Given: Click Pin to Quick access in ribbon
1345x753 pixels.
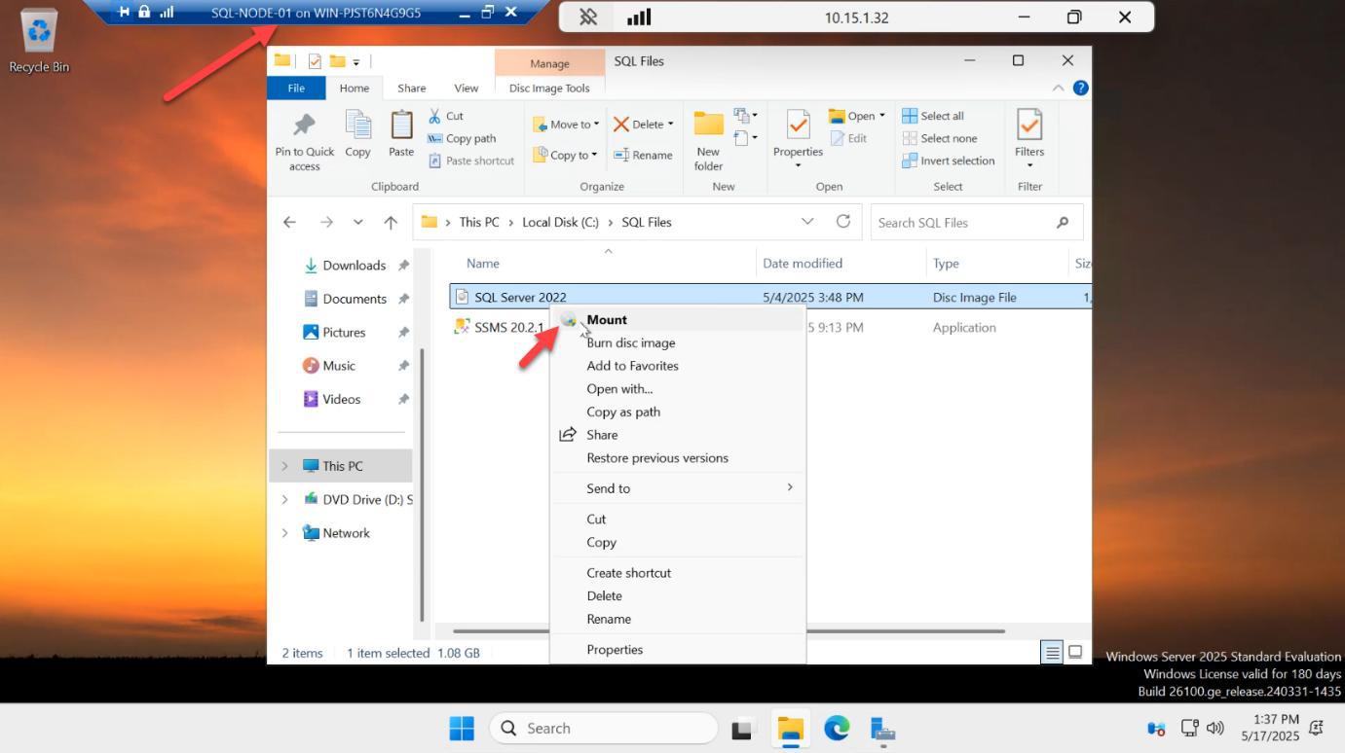Looking at the screenshot, I should 304,140.
